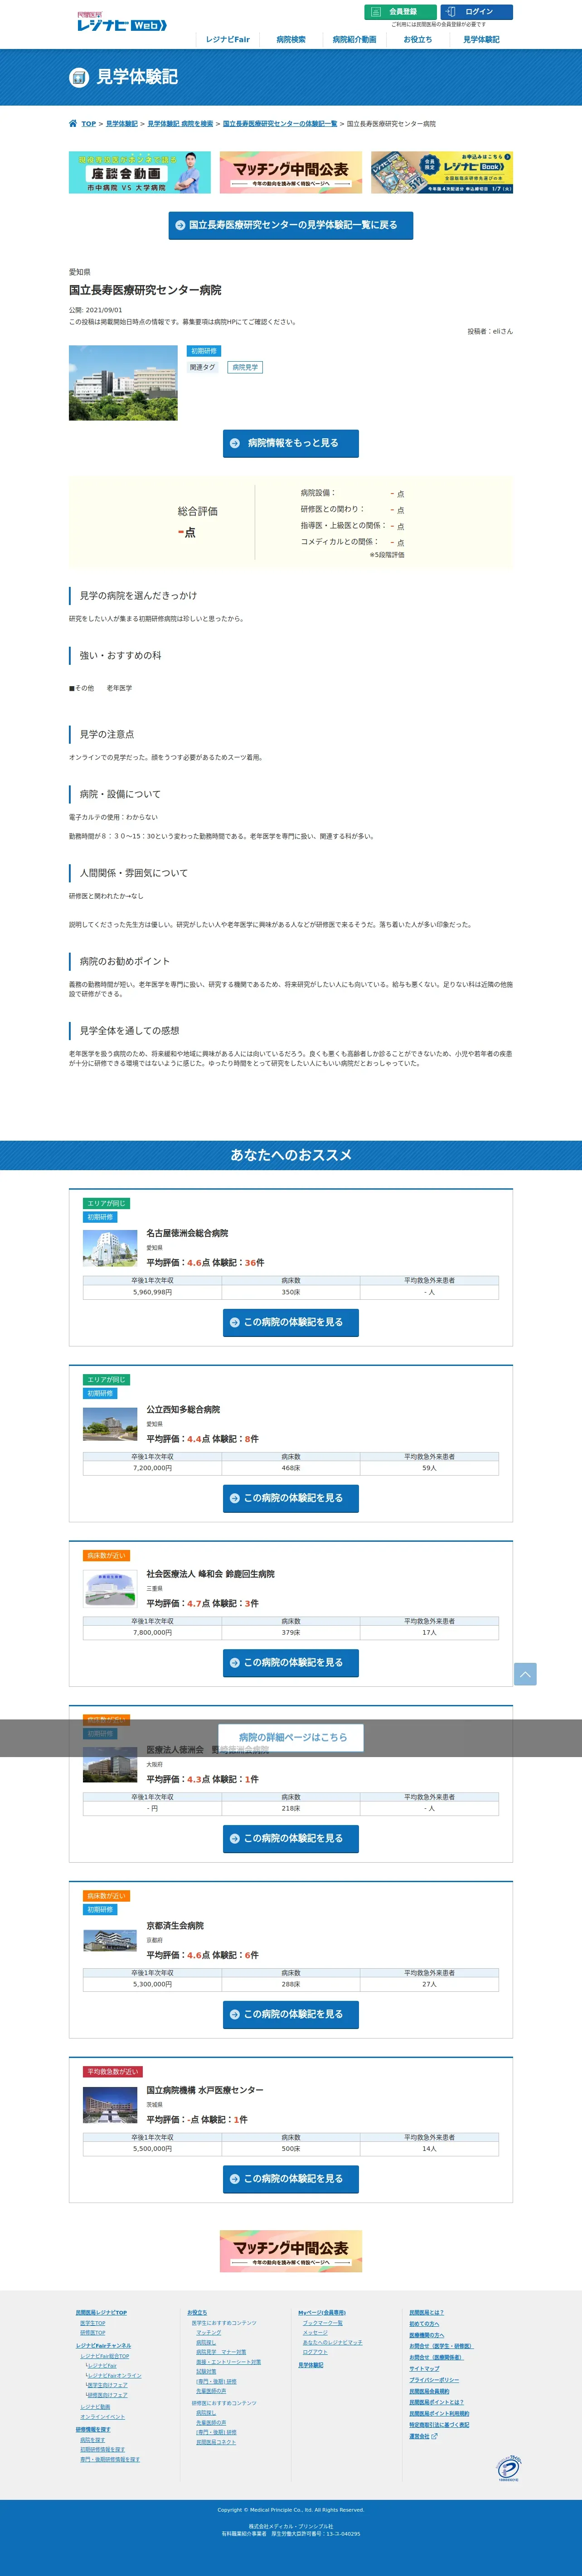Open the 座談会動画 banner
The height and width of the screenshot is (2576, 582).
(140, 172)
